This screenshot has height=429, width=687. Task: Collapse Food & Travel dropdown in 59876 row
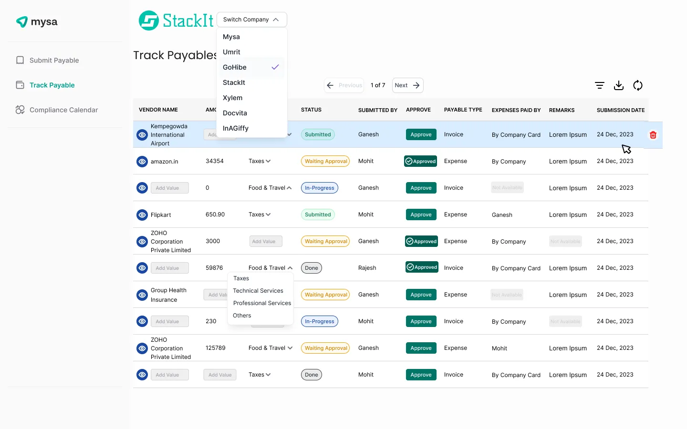(271, 268)
